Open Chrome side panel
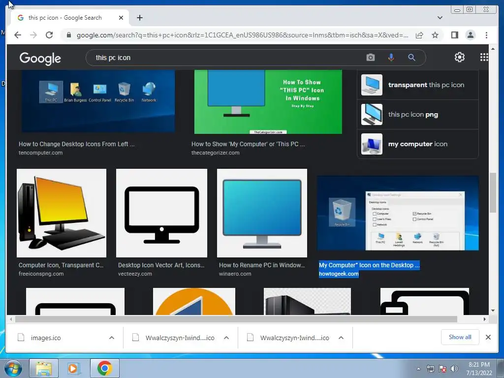This screenshot has height=378, width=504. click(x=454, y=35)
